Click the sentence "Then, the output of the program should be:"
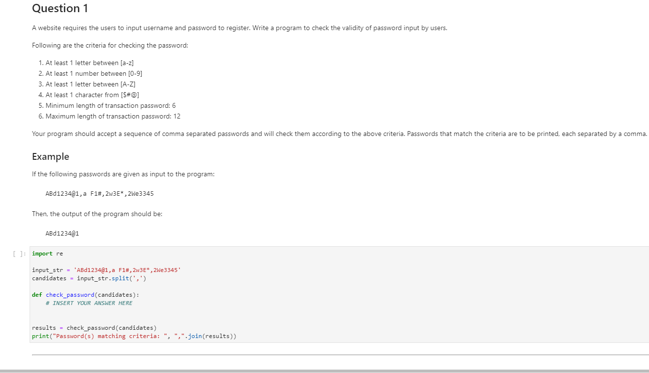 tap(97, 214)
